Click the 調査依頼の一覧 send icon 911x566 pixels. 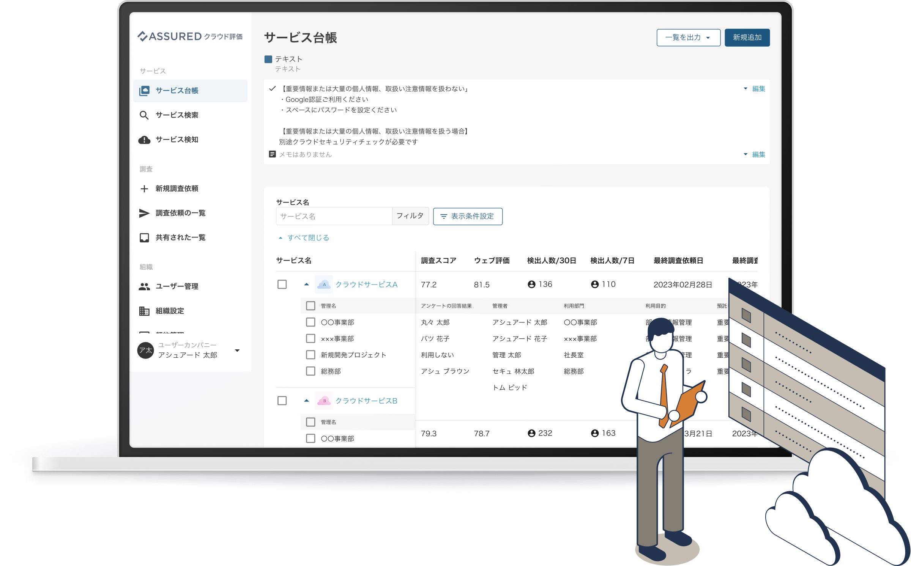point(144,213)
